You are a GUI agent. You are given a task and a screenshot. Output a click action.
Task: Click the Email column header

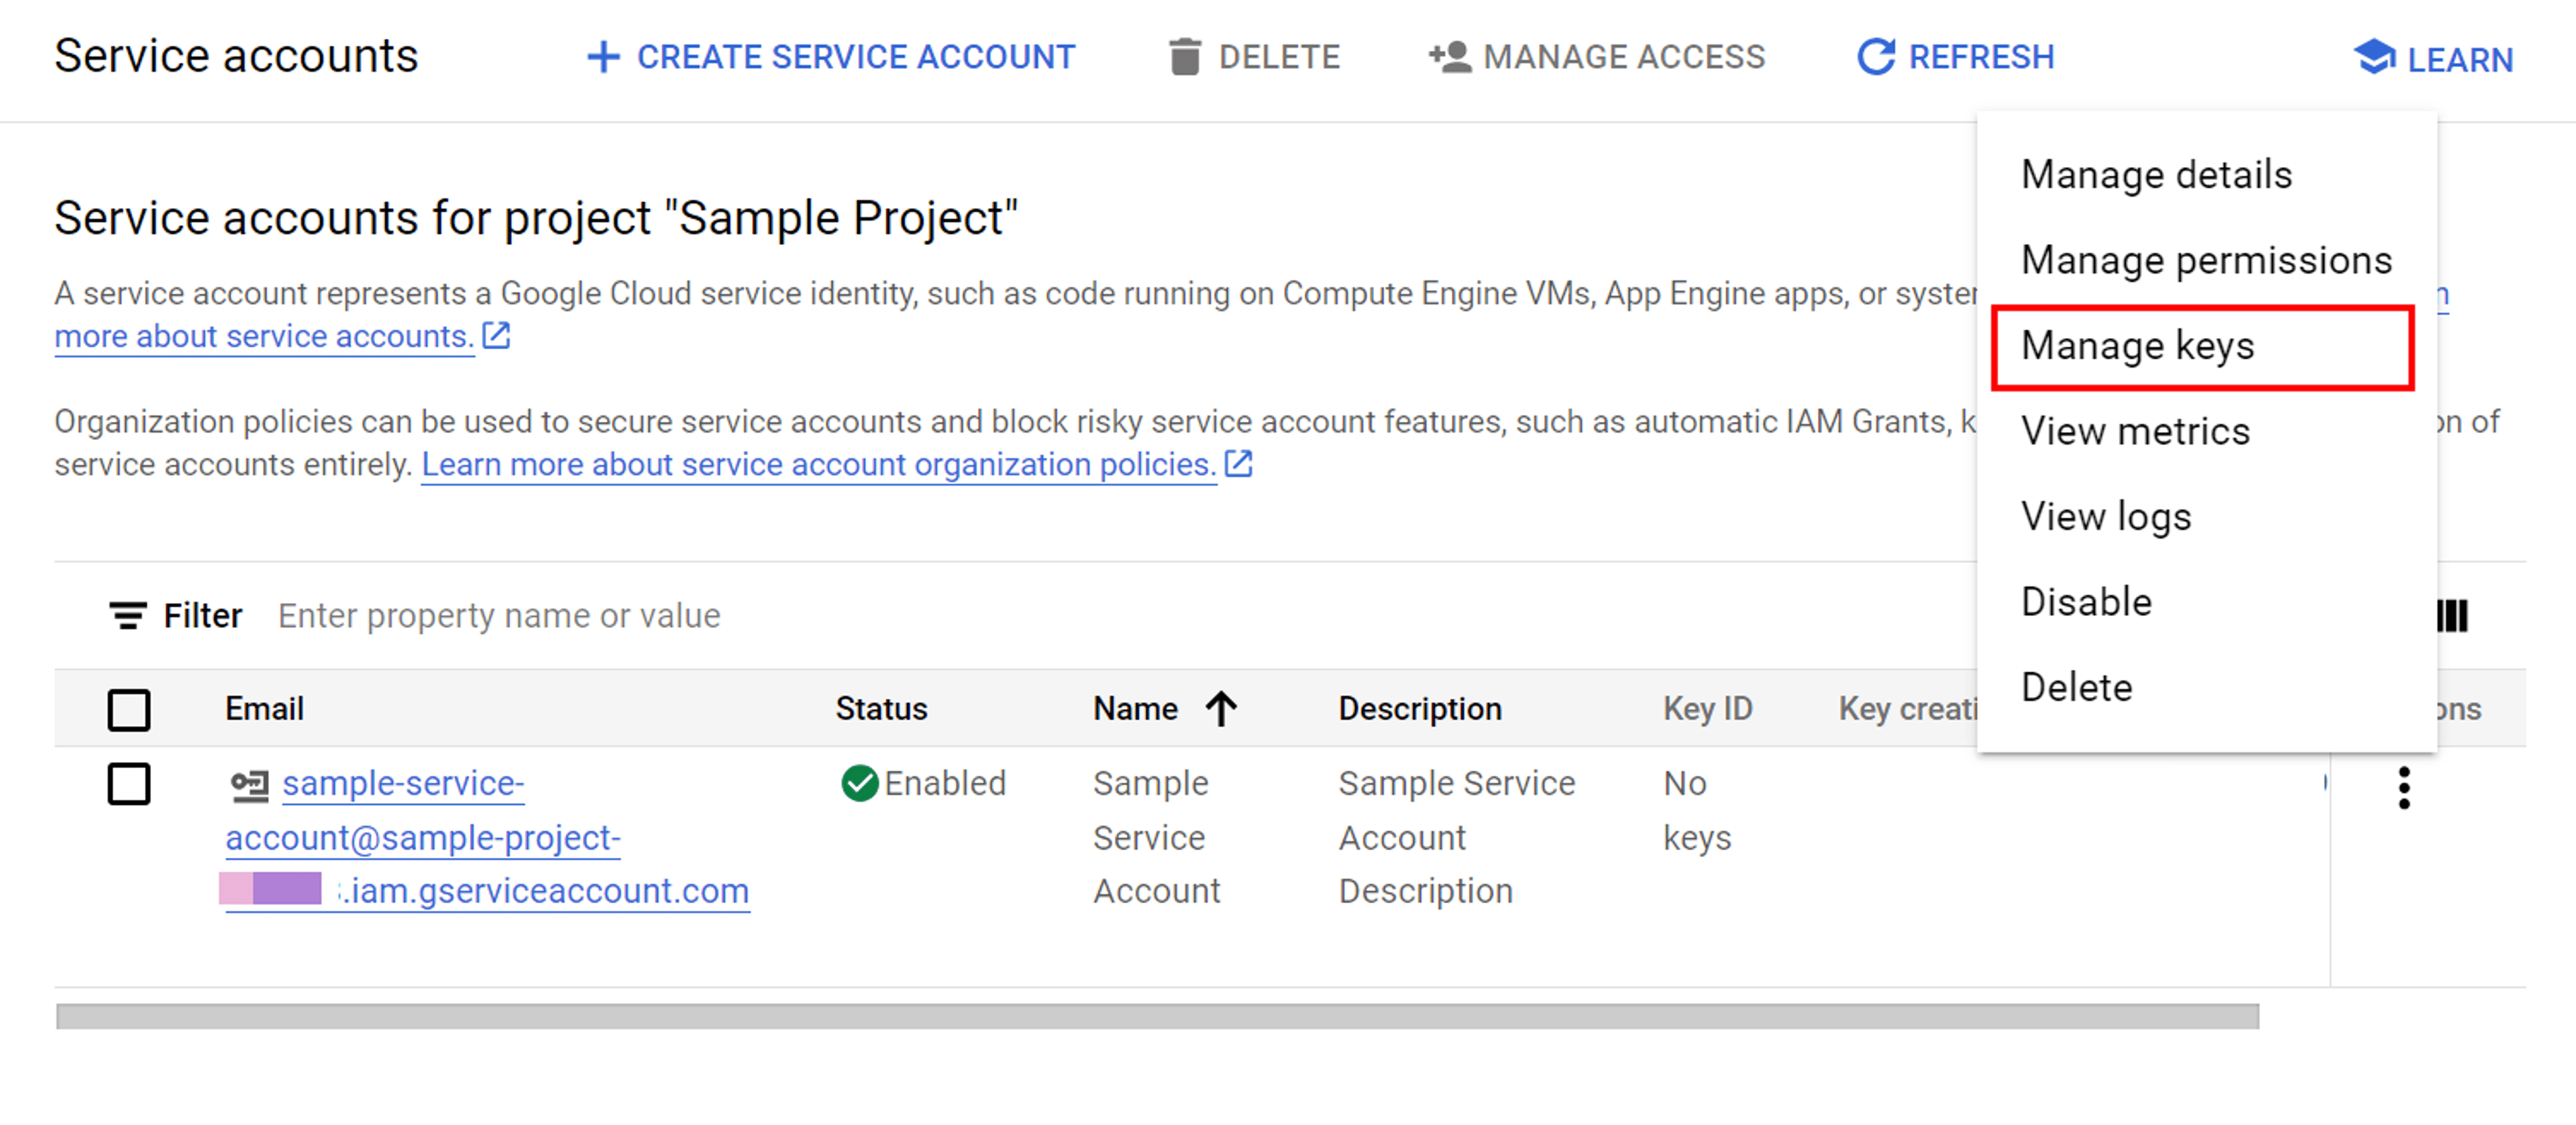coord(264,708)
